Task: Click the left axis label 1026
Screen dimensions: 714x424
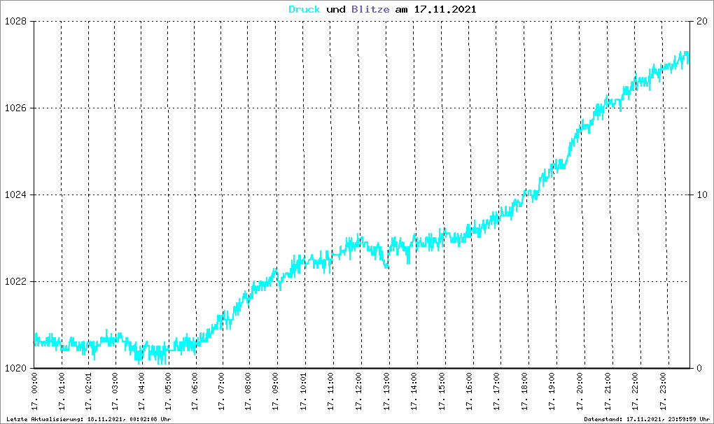Action: 15,108
